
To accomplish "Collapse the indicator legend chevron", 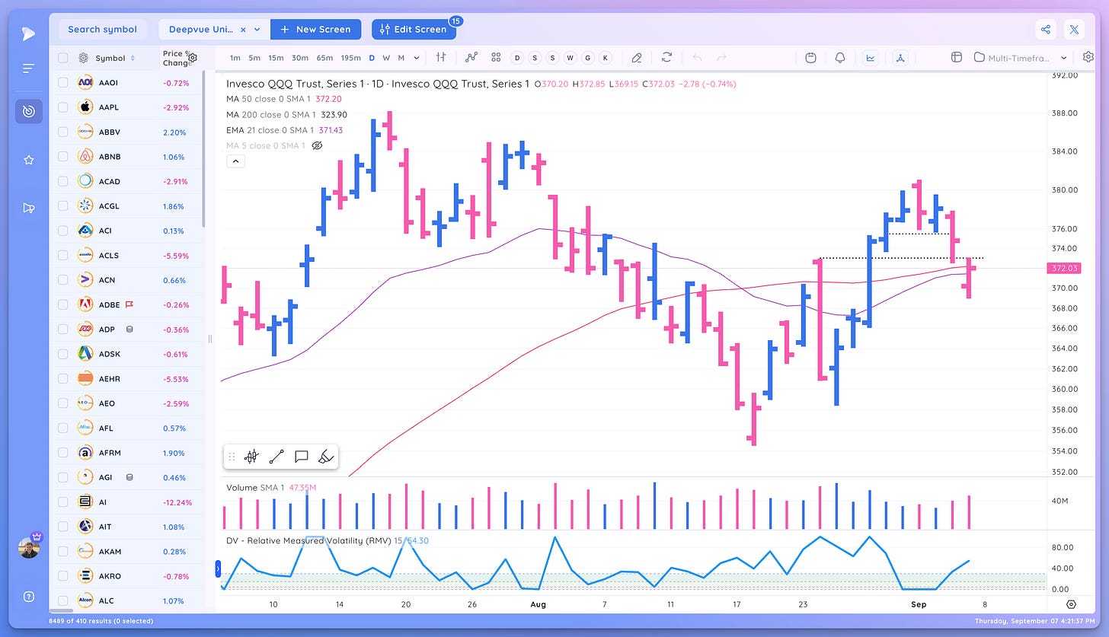I will [x=235, y=161].
